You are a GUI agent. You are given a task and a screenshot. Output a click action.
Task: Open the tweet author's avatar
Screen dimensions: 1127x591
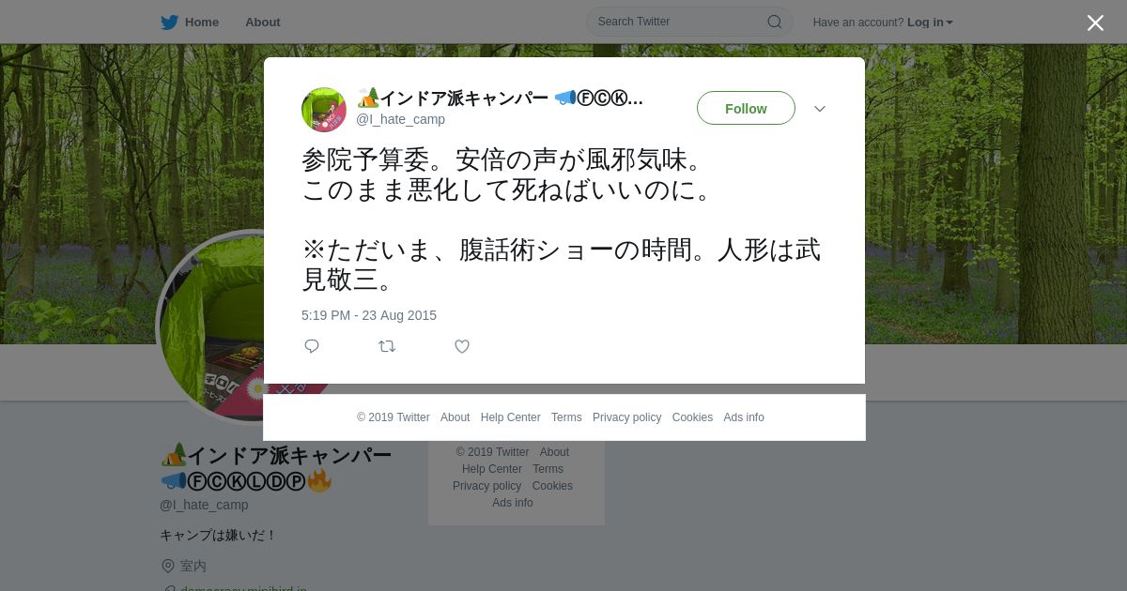click(324, 110)
